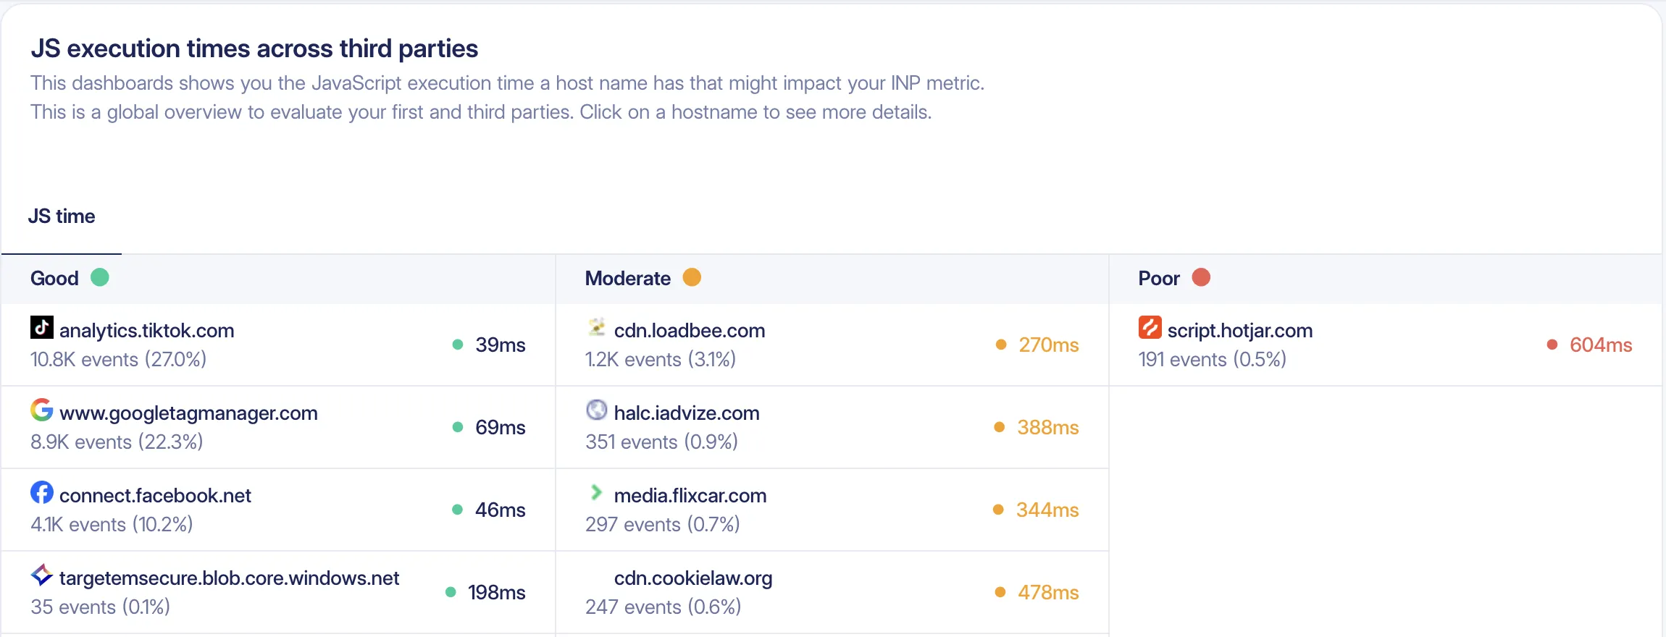Click the iAdvize globe icon
Image resolution: width=1666 pixels, height=637 pixels.
click(596, 410)
